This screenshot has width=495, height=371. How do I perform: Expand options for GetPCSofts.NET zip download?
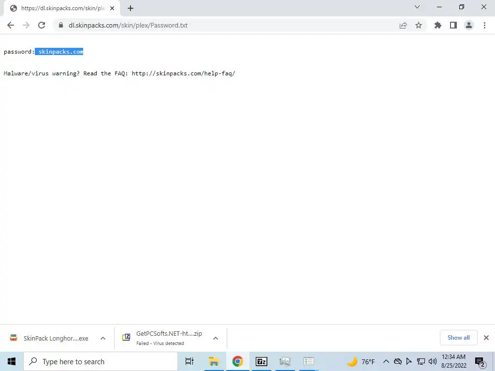coord(216,338)
